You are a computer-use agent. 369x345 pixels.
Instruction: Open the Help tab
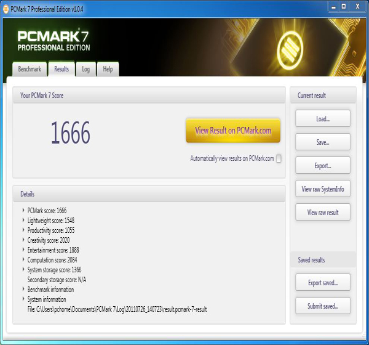108,69
